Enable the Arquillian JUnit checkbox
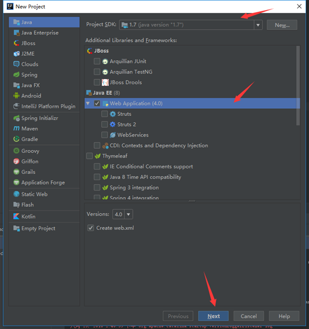309x329 pixels. (x=97, y=61)
